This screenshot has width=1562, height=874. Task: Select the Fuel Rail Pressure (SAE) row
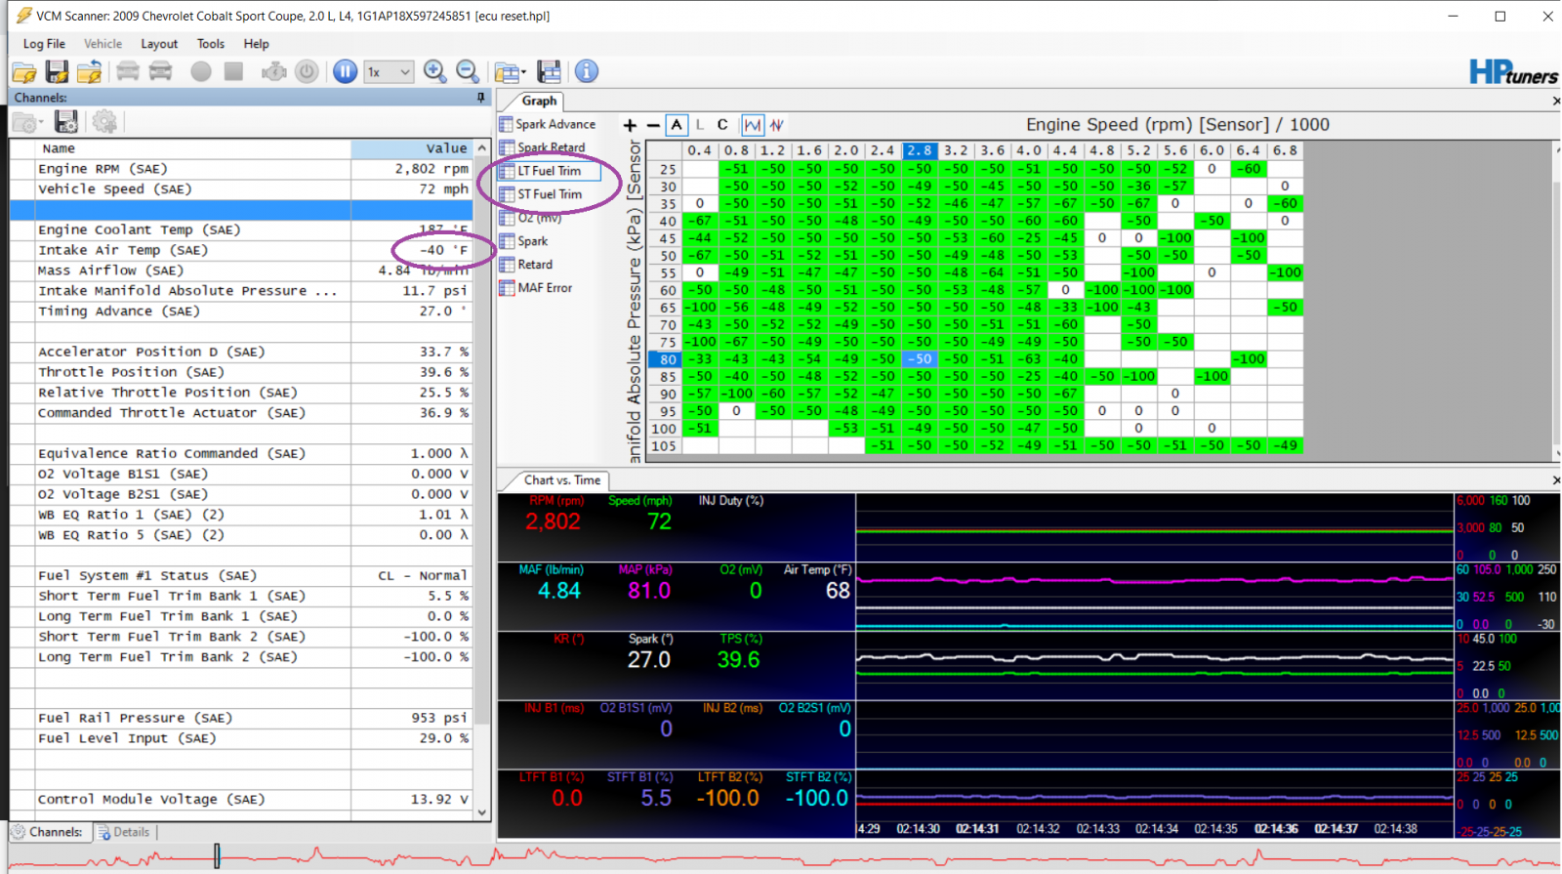[241, 718]
